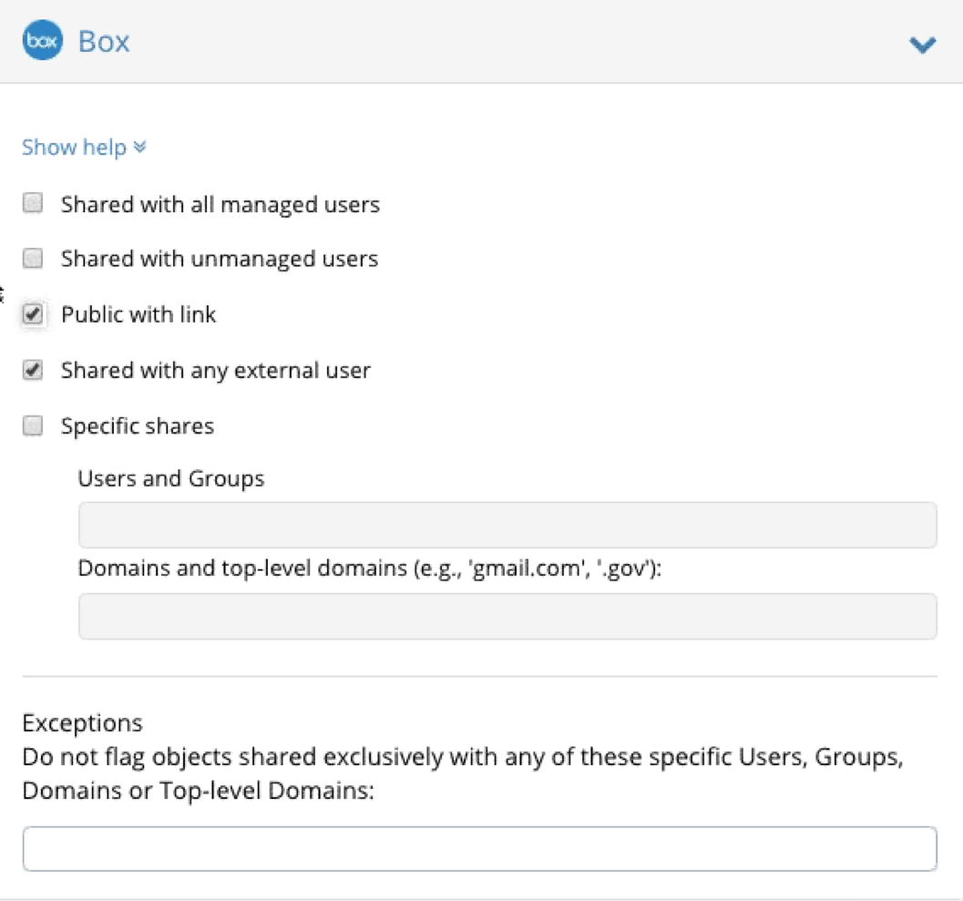Click the 'Shared with any external user' label
This screenshot has width=963, height=901.
pos(216,371)
